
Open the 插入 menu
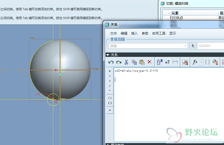pos(134,33)
